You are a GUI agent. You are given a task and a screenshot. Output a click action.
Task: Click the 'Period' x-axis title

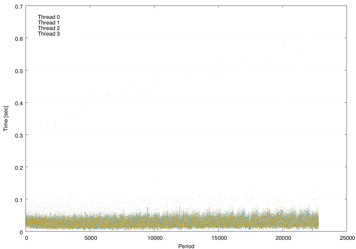[x=186, y=246]
